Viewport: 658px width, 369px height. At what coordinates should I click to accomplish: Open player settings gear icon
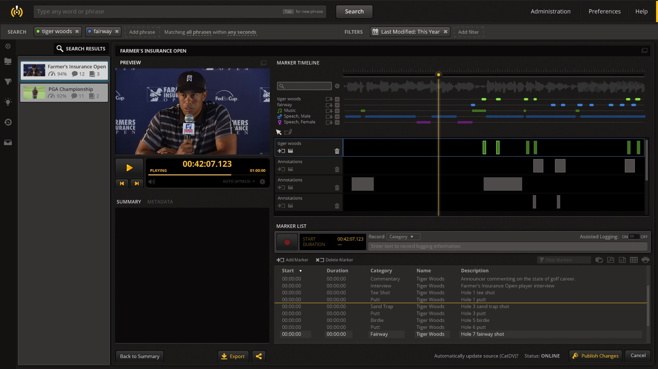click(x=263, y=182)
